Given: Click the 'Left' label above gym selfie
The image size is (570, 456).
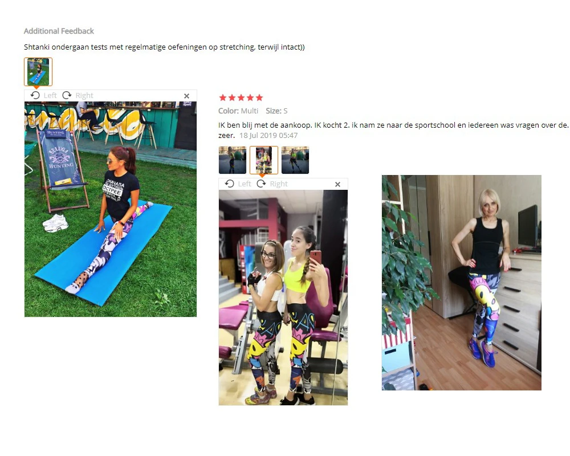Looking at the screenshot, I should pyautogui.click(x=245, y=184).
